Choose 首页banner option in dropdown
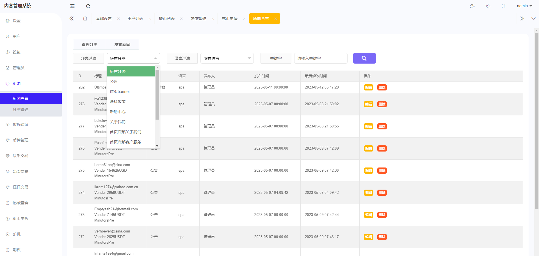 coord(120,92)
